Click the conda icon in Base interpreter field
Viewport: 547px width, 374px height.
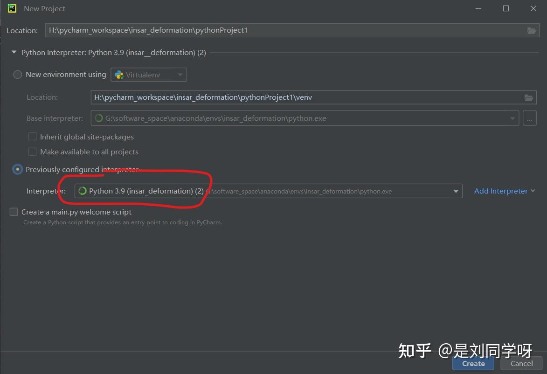point(98,118)
